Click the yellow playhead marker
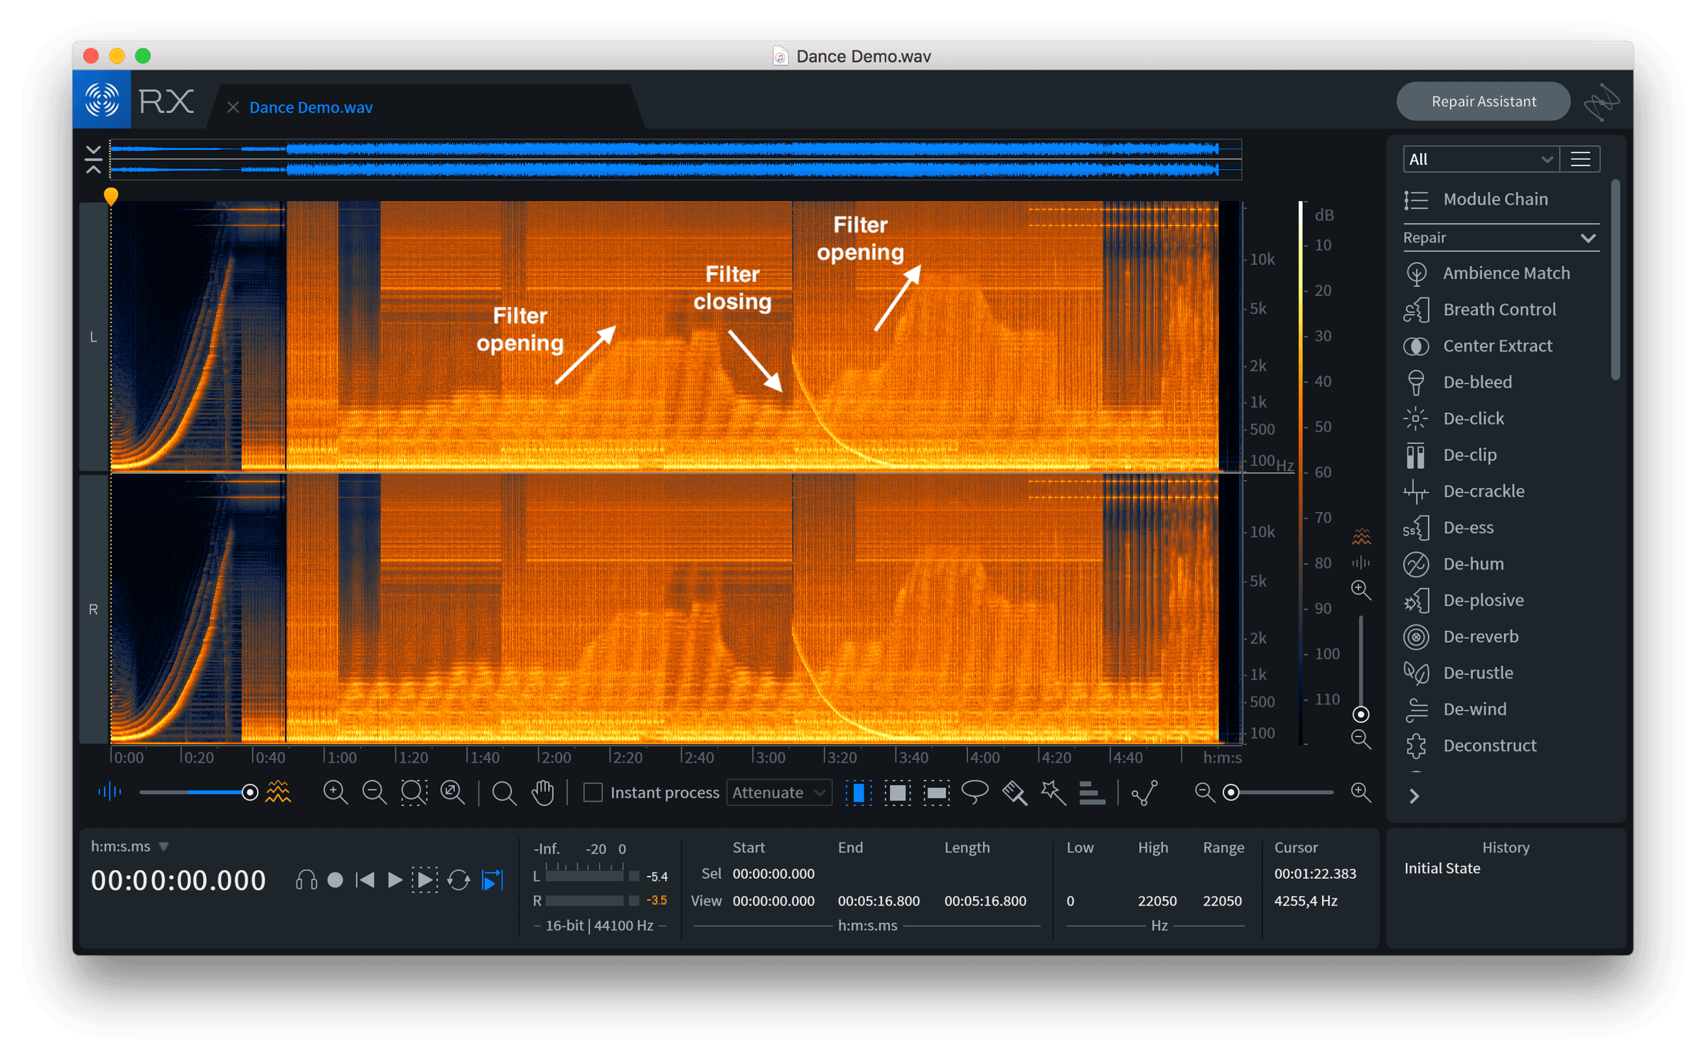This screenshot has width=1706, height=1059. (x=111, y=195)
